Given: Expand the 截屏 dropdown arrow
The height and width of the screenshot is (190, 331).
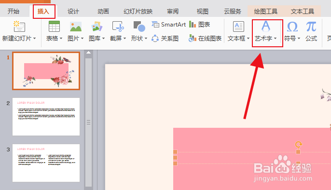Looking at the screenshot, I should [125, 39].
